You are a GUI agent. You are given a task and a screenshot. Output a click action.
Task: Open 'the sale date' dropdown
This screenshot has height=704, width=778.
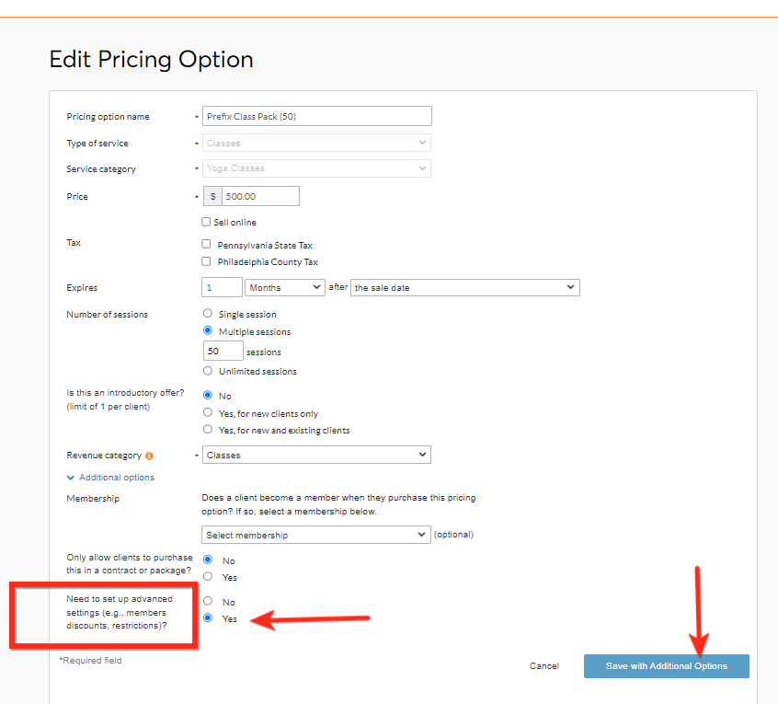click(465, 287)
